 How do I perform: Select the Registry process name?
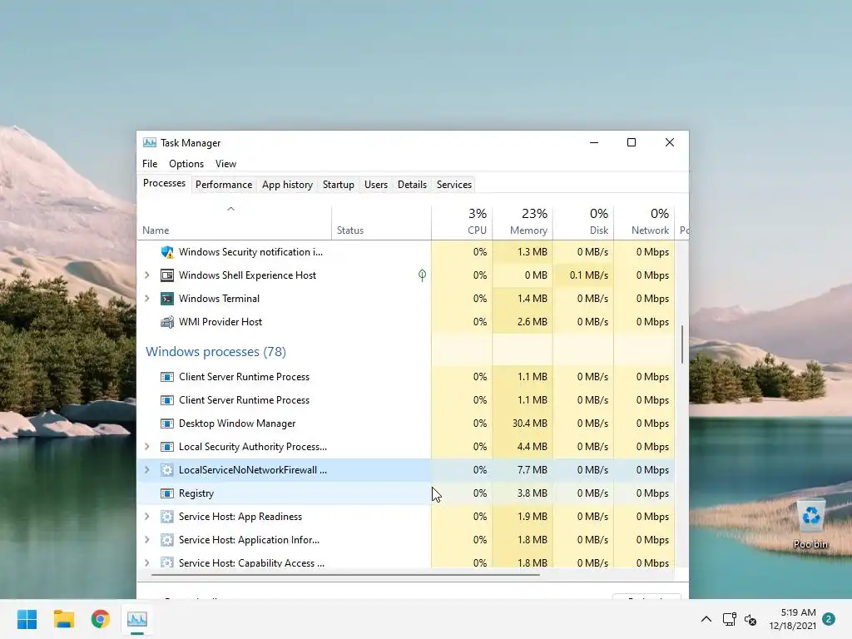pyautogui.click(x=196, y=493)
